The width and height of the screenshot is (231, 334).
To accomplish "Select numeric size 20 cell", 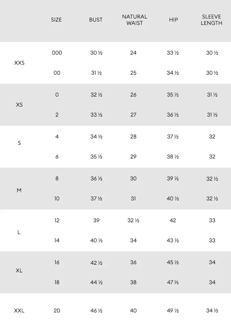I will click(57, 311).
